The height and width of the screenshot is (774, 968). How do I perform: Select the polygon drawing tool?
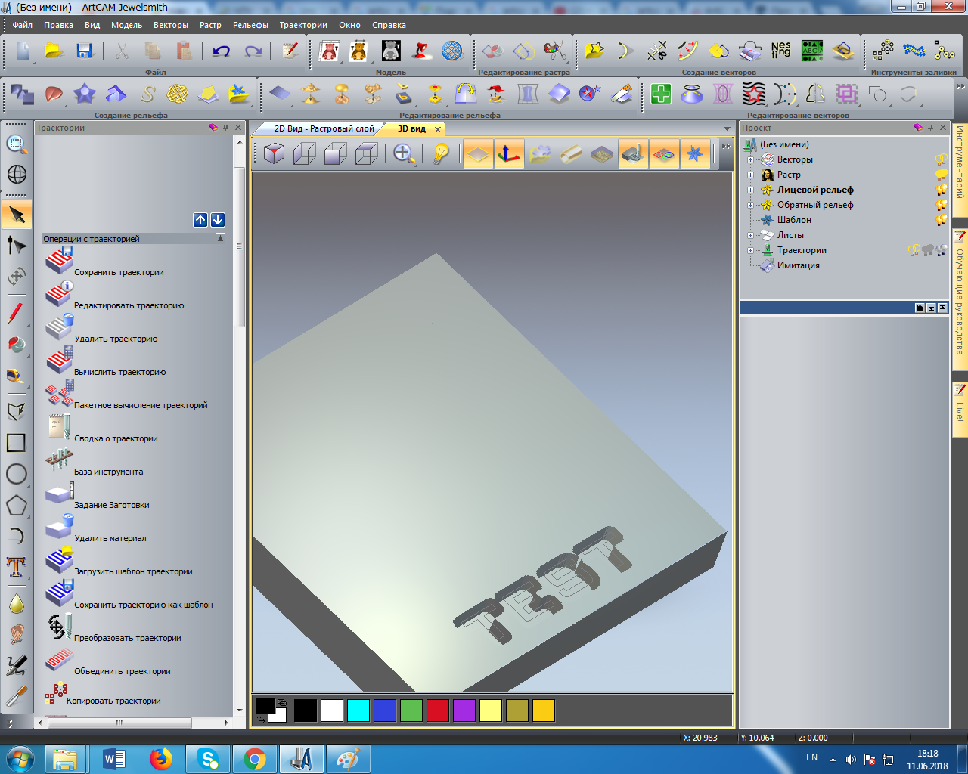pos(17,505)
